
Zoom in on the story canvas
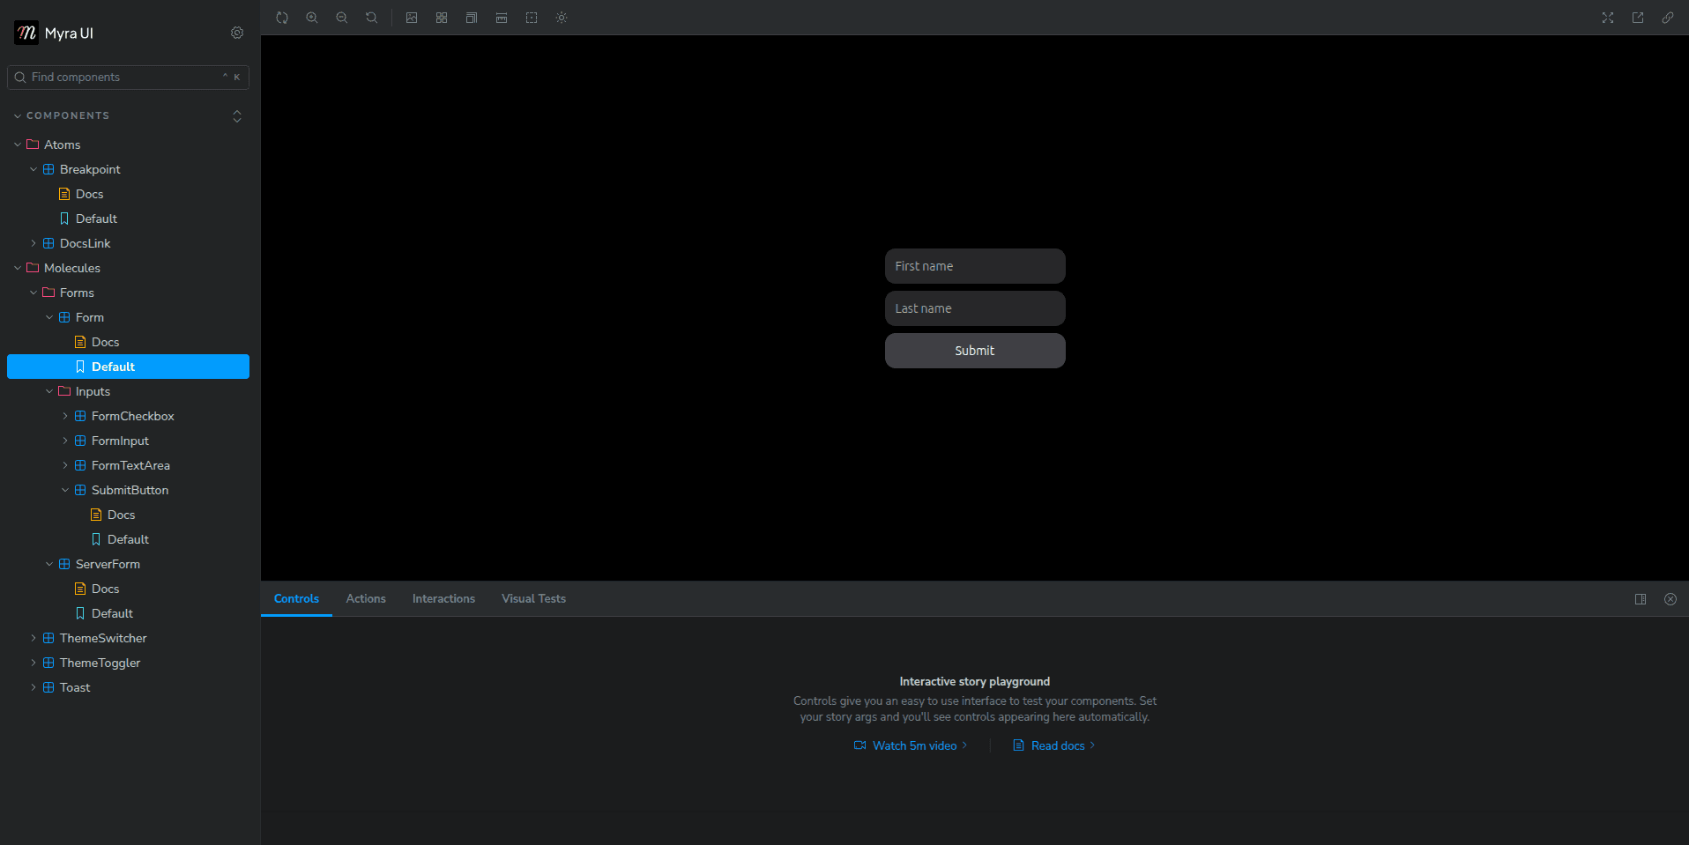pyautogui.click(x=312, y=18)
